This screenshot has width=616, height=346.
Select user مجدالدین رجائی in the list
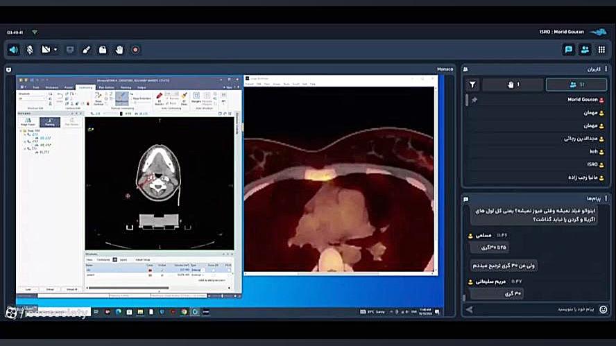[584, 139]
